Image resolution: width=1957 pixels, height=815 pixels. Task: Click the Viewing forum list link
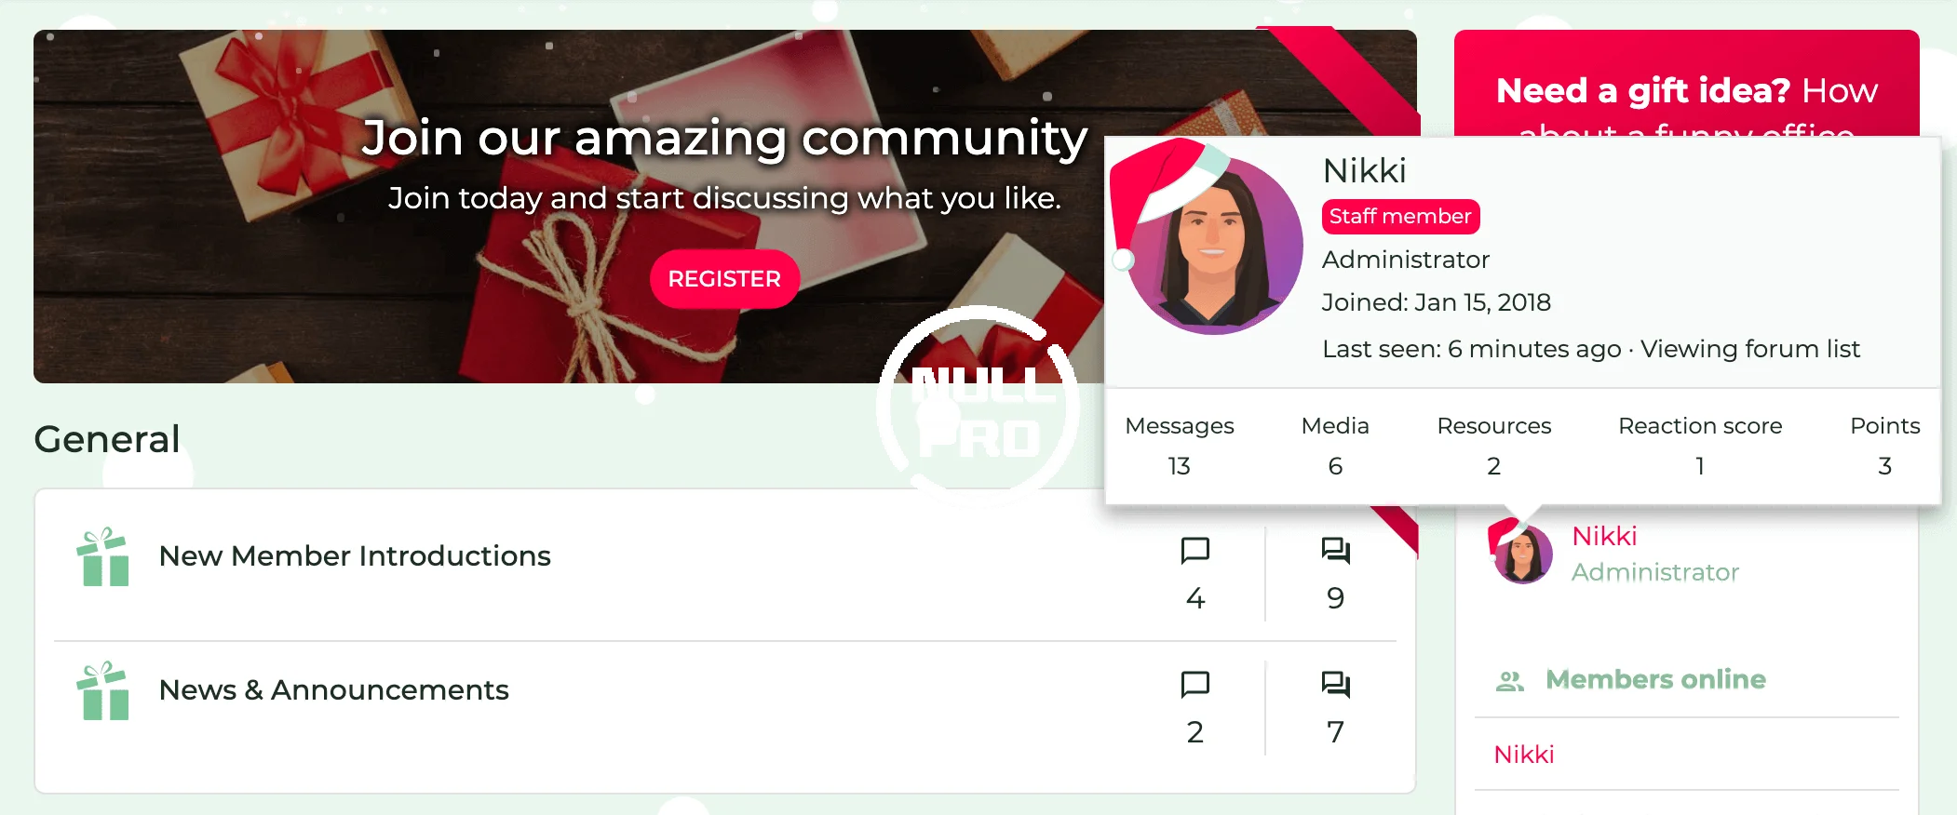(x=1750, y=349)
